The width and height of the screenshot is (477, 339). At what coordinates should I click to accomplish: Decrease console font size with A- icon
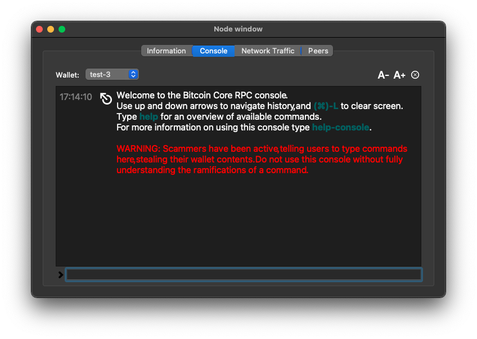coord(383,75)
